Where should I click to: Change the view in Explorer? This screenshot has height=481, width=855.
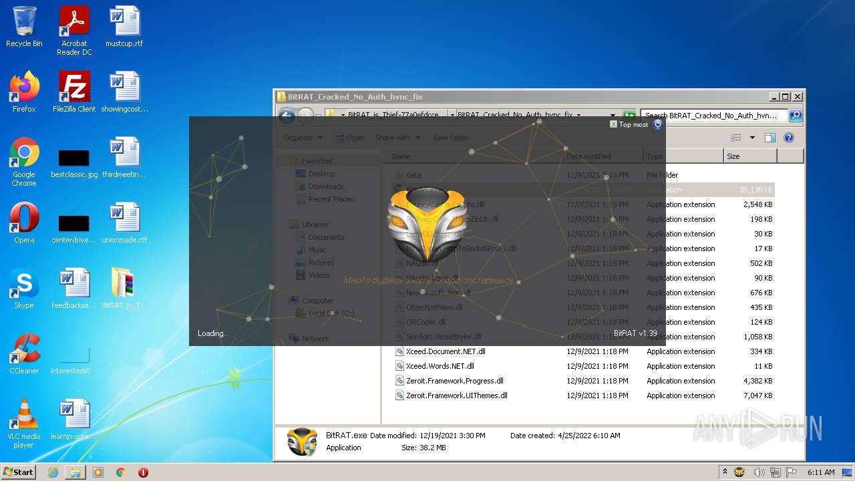[x=736, y=138]
